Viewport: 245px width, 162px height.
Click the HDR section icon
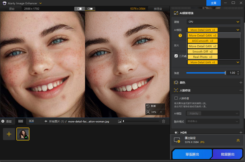pyautogui.click(x=176, y=133)
